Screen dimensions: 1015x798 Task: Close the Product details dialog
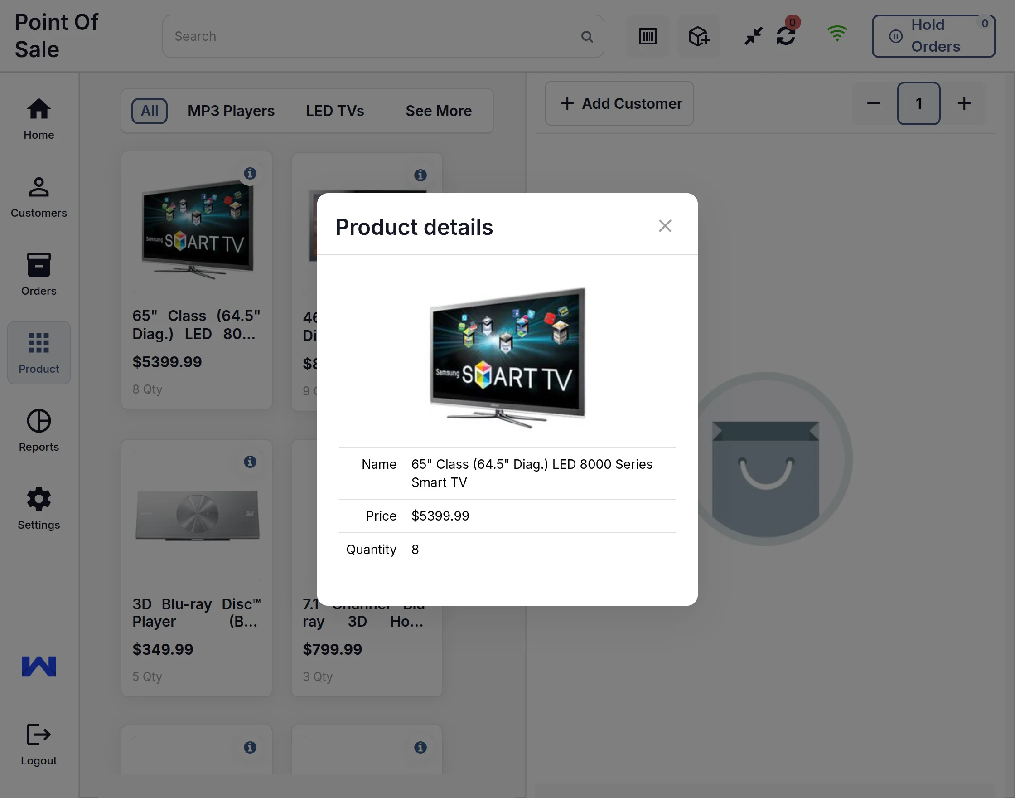(664, 226)
